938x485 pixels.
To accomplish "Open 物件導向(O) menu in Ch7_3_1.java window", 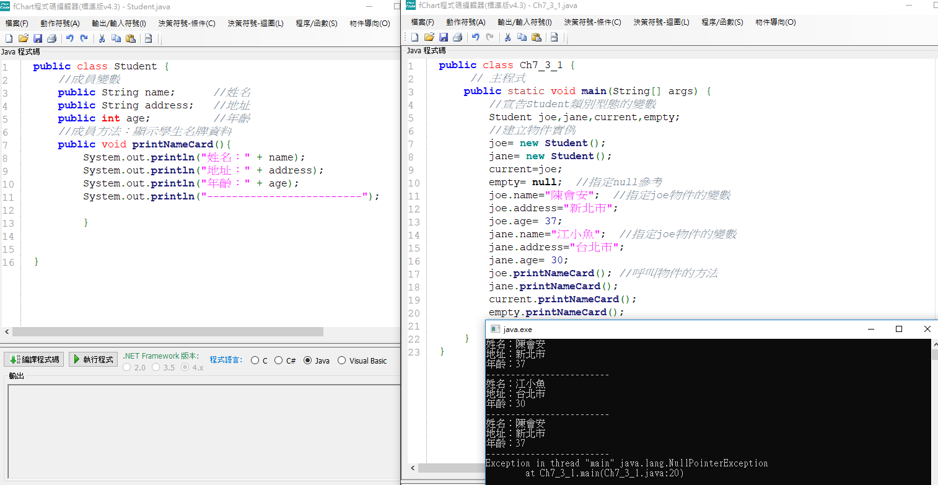I will tap(775, 22).
